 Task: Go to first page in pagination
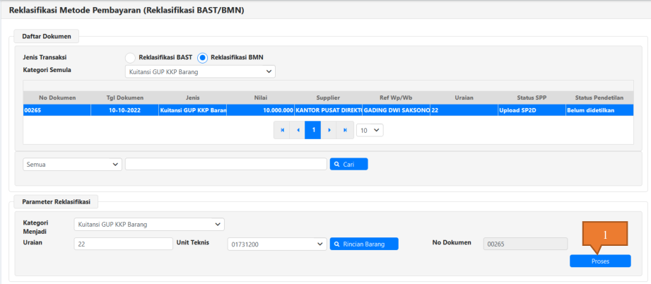click(282, 131)
